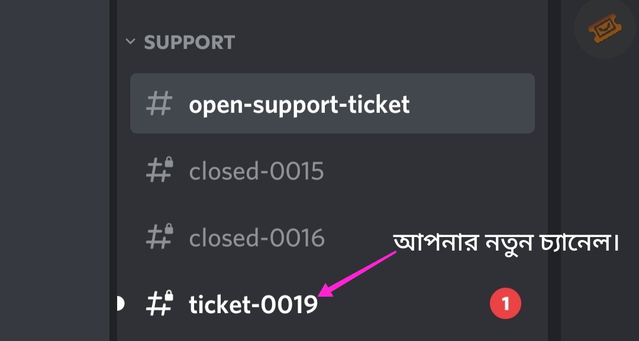Image resolution: width=639 pixels, height=341 pixels.
Task: Click empty space right of open-support-ticket label
Action: pyautogui.click(x=473, y=105)
